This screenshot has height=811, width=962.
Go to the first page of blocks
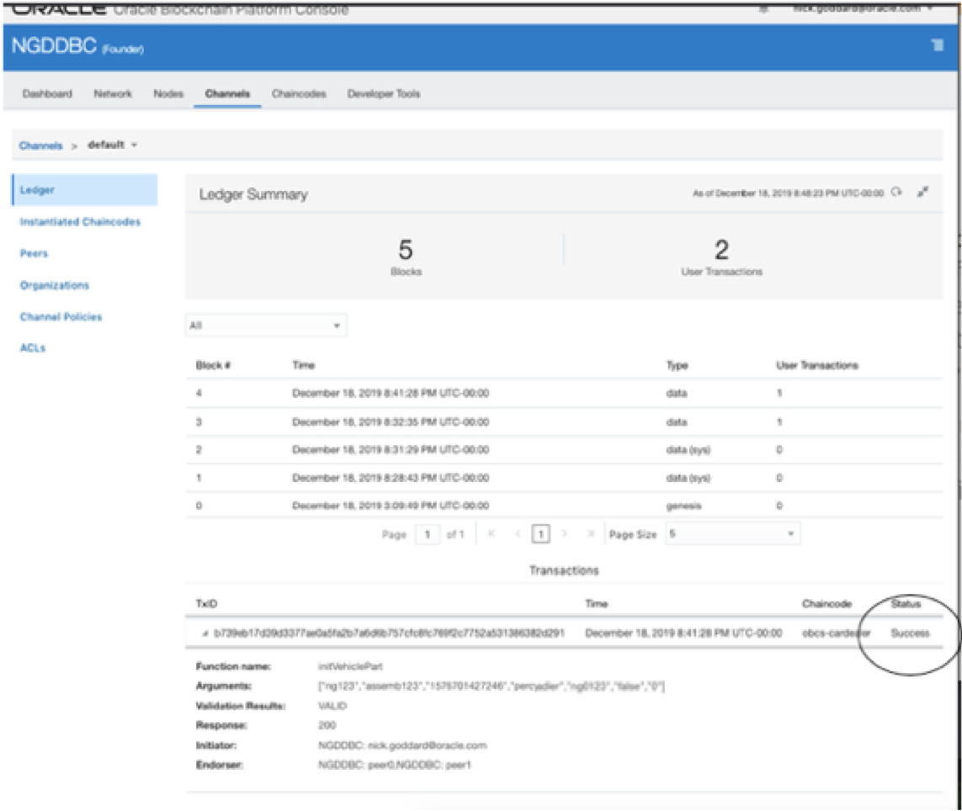(492, 534)
